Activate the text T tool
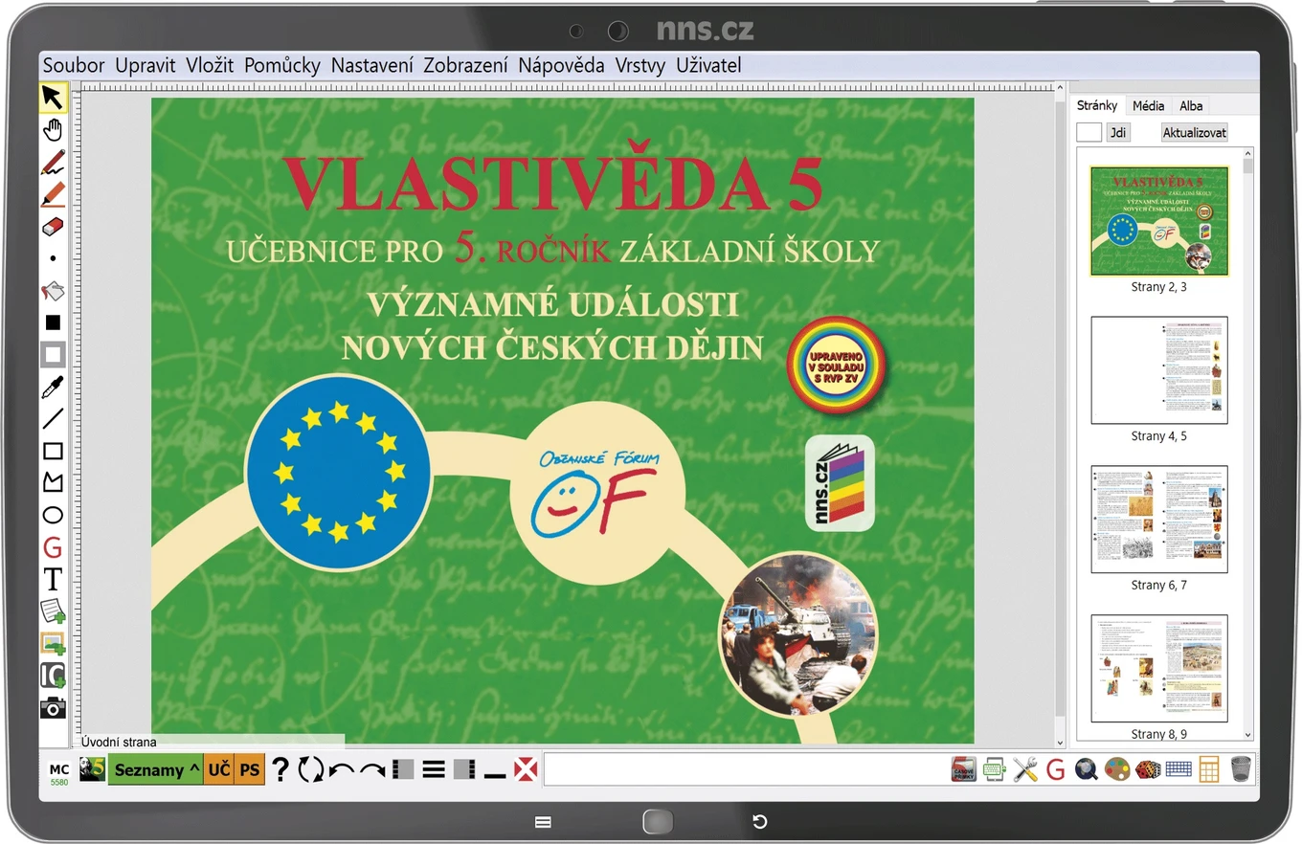This screenshot has width=1302, height=844. click(53, 579)
